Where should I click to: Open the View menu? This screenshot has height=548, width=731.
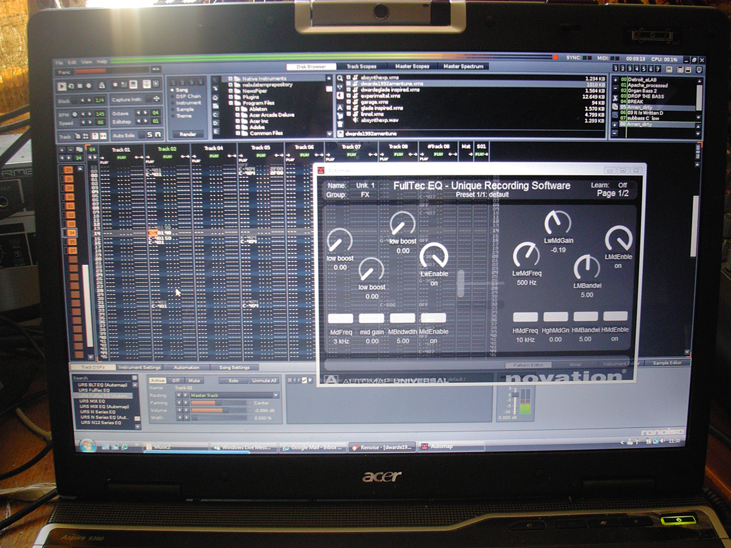tap(87, 62)
